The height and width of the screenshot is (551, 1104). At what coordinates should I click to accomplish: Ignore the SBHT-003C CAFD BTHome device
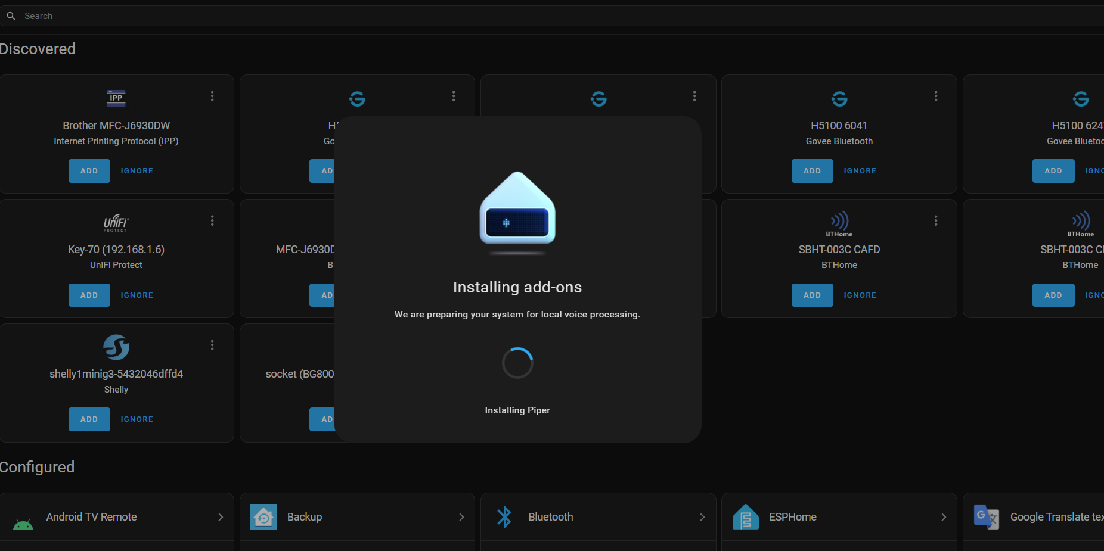860,295
